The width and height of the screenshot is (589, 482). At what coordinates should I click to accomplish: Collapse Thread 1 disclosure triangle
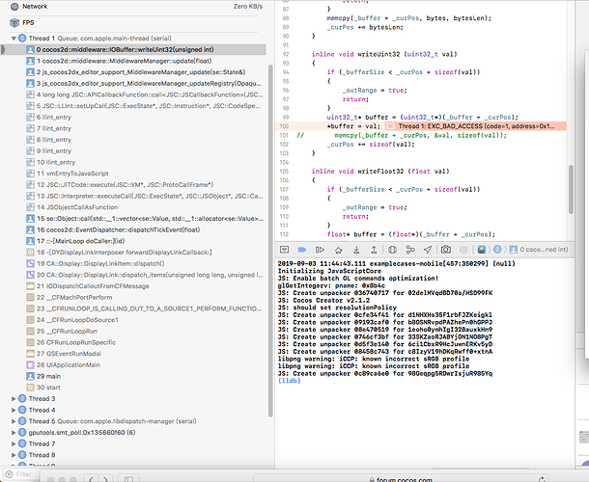[x=14, y=39]
